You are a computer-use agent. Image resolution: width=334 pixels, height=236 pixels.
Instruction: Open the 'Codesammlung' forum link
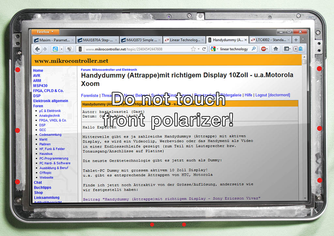click(50, 134)
